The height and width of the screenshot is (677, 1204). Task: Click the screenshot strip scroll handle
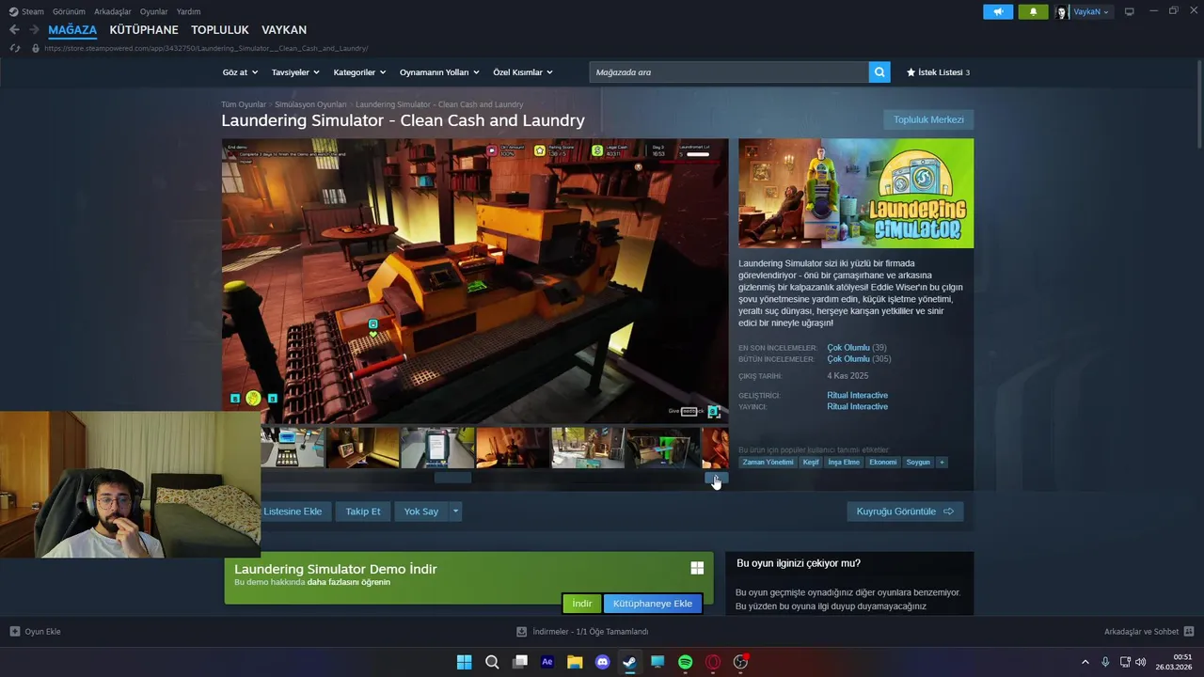452,478
